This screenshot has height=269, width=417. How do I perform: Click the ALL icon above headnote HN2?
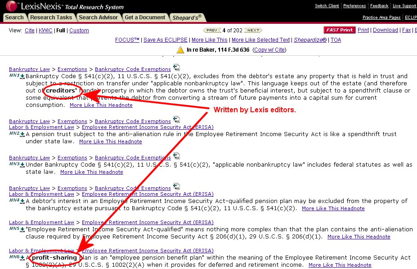coord(176,119)
